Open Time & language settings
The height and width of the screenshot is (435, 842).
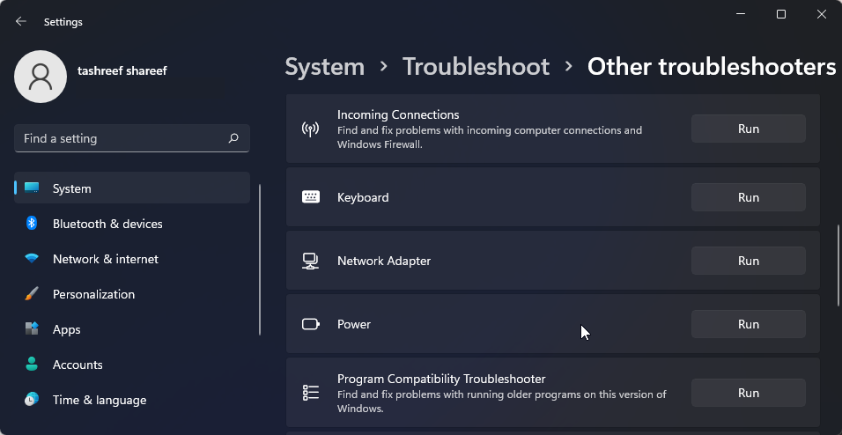pos(99,400)
